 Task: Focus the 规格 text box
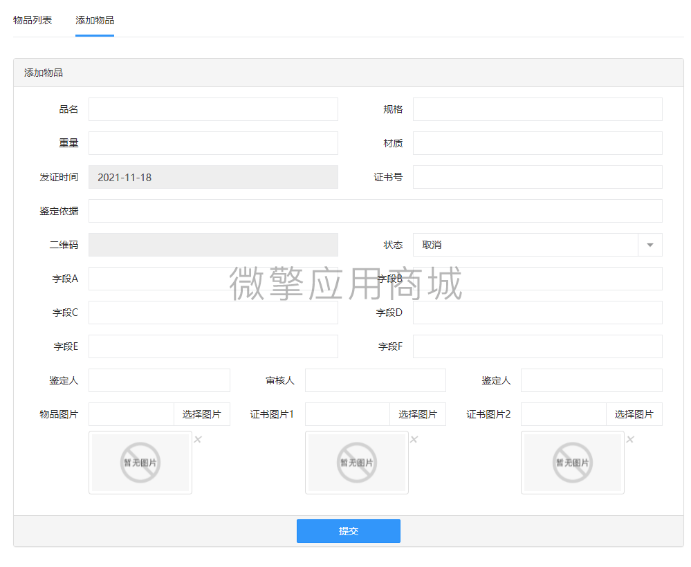click(x=537, y=109)
